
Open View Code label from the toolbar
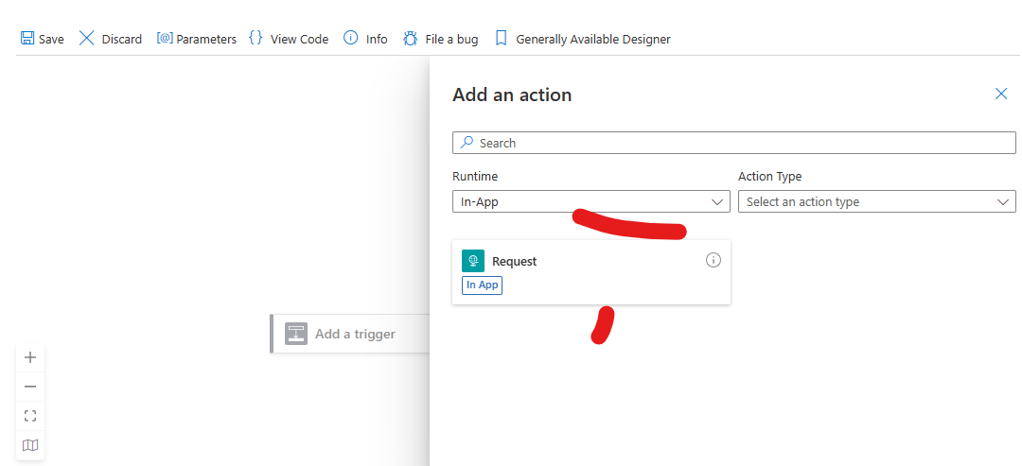point(299,39)
